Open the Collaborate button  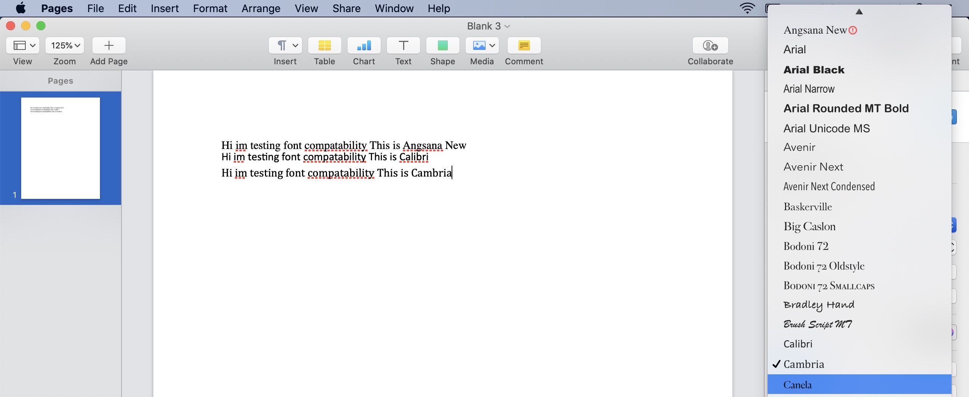[x=710, y=45]
